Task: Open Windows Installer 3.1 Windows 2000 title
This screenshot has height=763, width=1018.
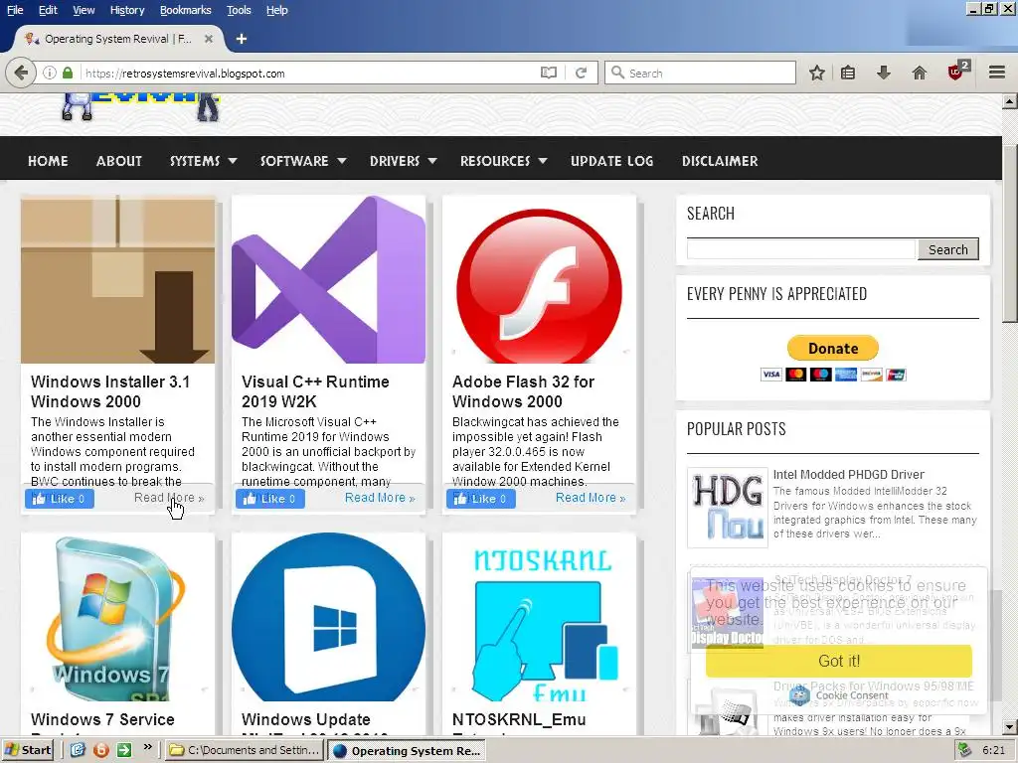Action: click(110, 391)
